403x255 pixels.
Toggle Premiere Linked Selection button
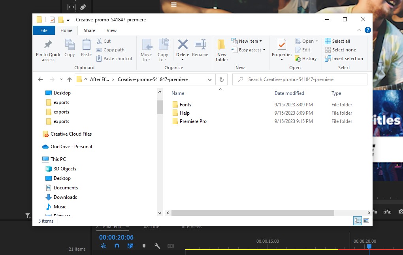point(130,246)
